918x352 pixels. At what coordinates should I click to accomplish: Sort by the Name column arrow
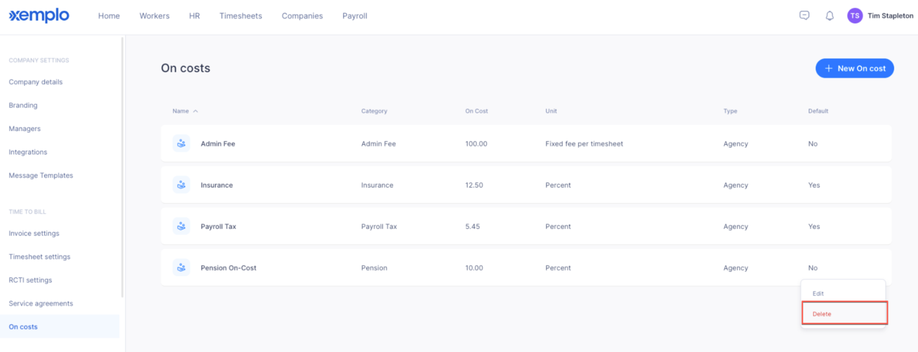point(196,111)
